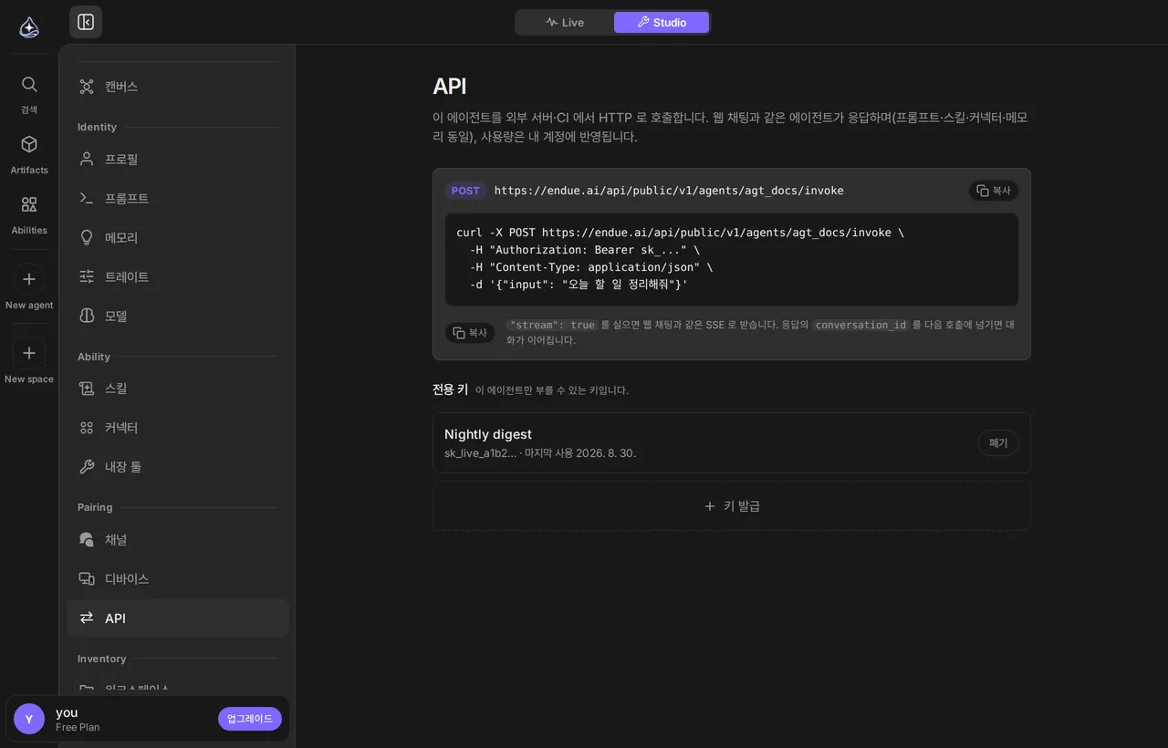Click the Ability section header
This screenshot has height=748, width=1168.
point(94,357)
